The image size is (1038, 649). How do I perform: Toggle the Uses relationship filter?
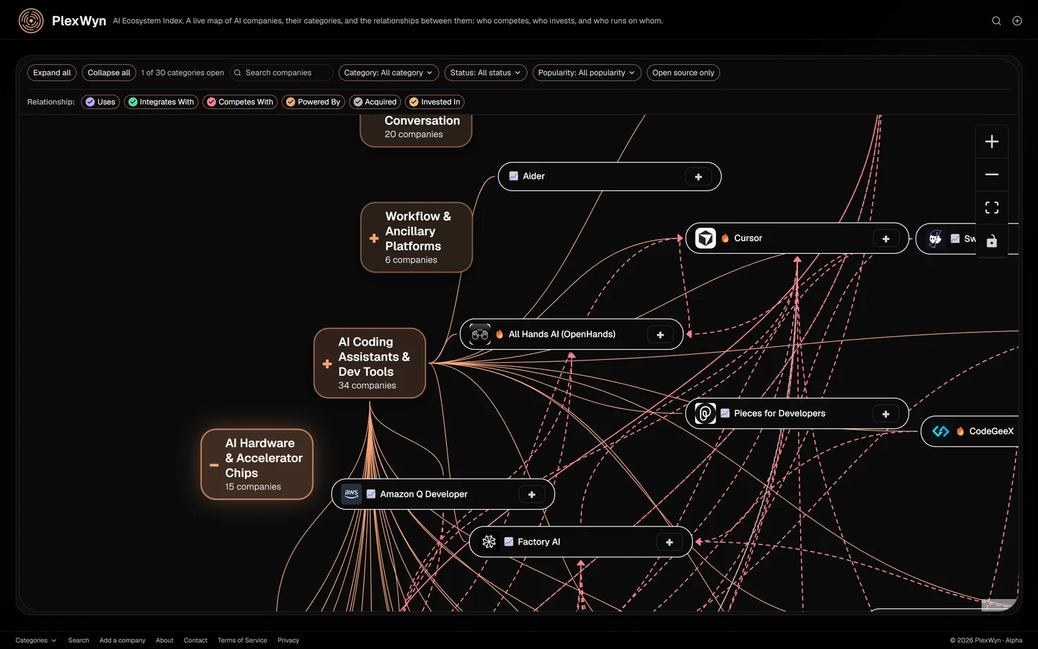tap(100, 102)
